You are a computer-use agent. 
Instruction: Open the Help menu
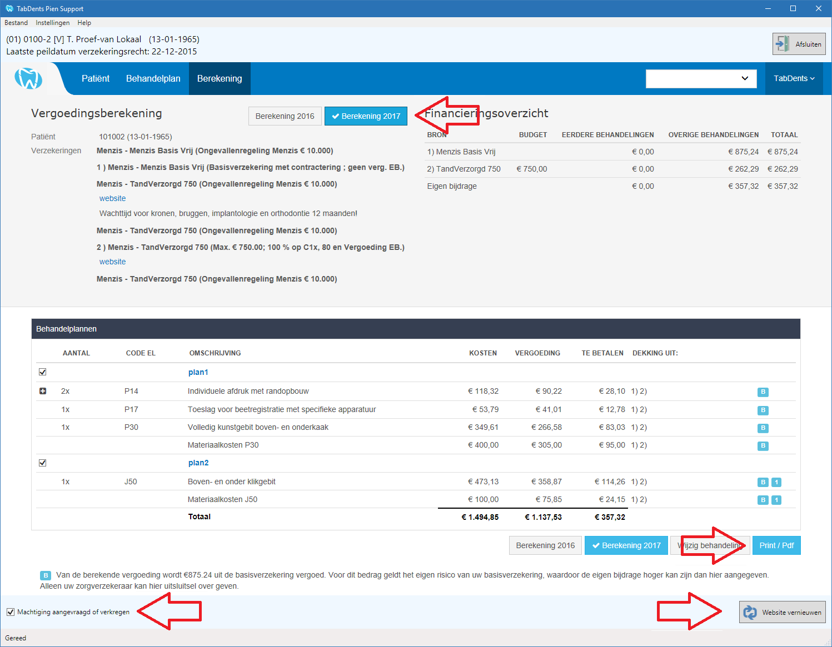pyautogui.click(x=84, y=23)
